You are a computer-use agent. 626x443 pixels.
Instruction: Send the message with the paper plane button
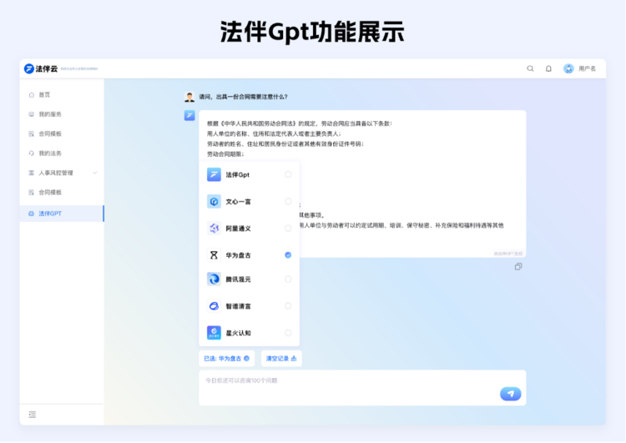coord(510,394)
